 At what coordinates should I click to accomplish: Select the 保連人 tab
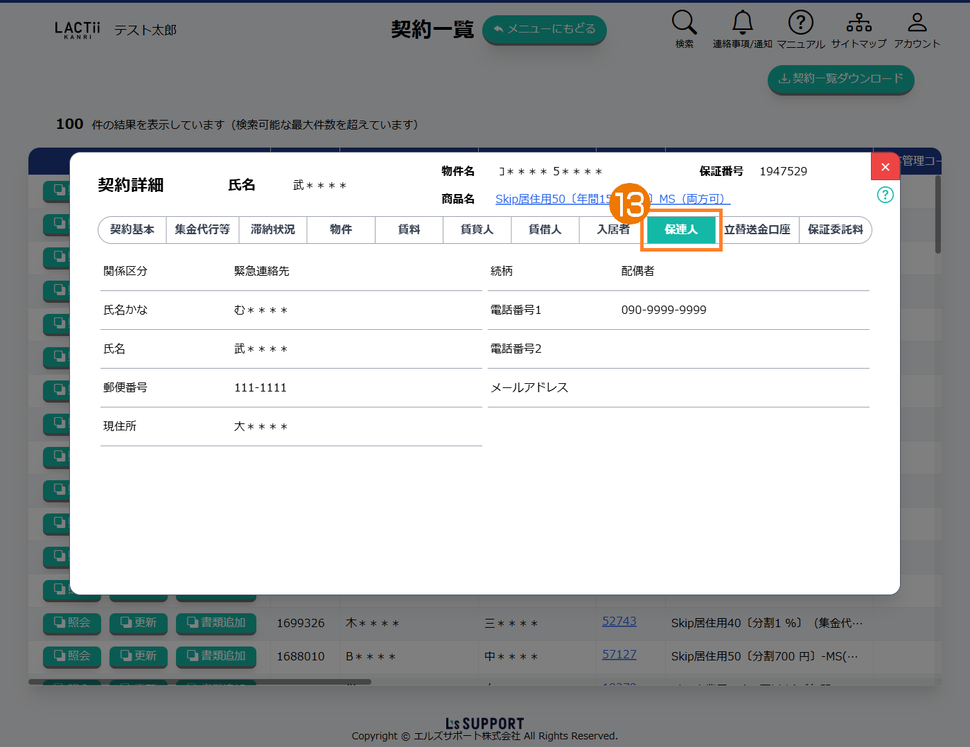click(681, 229)
